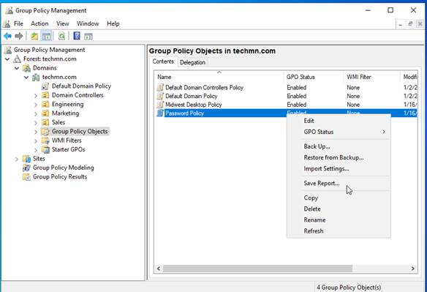This screenshot has width=427, height=292.
Task: Choose Import Settings... from context menu
Action: (339, 169)
